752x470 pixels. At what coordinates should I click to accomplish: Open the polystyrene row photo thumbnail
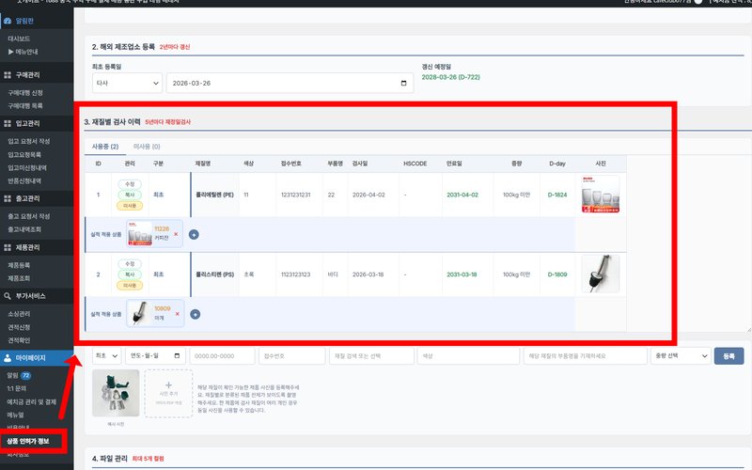pos(600,274)
